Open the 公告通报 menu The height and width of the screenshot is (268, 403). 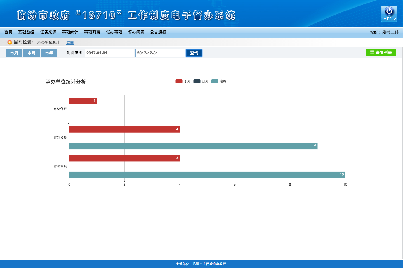[x=158, y=32]
